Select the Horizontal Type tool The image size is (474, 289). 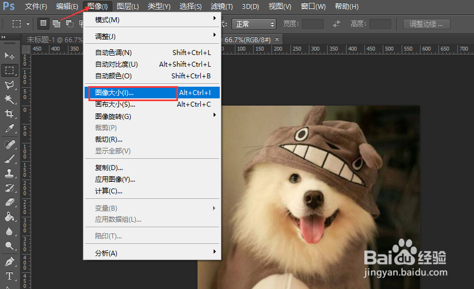(9, 276)
